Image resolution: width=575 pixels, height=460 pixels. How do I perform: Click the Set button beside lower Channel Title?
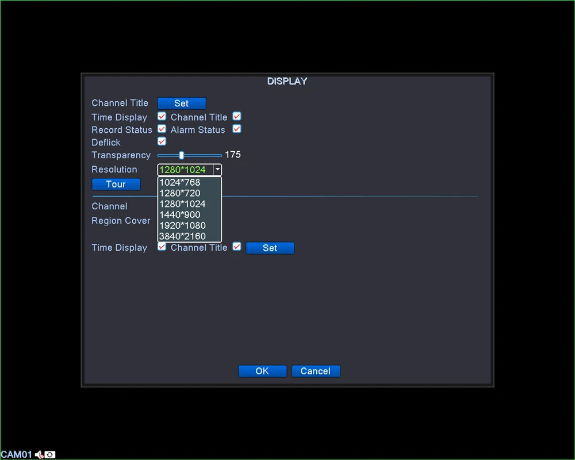(x=270, y=248)
